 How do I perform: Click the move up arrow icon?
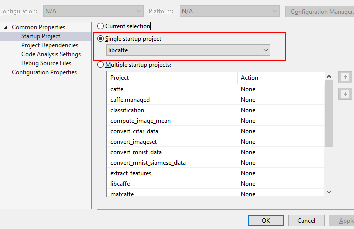click(345, 77)
